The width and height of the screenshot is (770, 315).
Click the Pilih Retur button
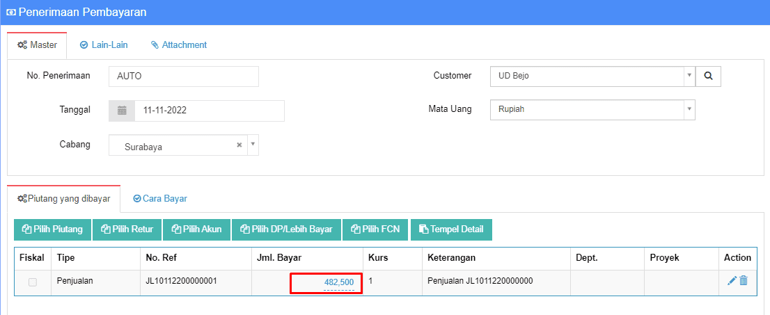pos(127,229)
